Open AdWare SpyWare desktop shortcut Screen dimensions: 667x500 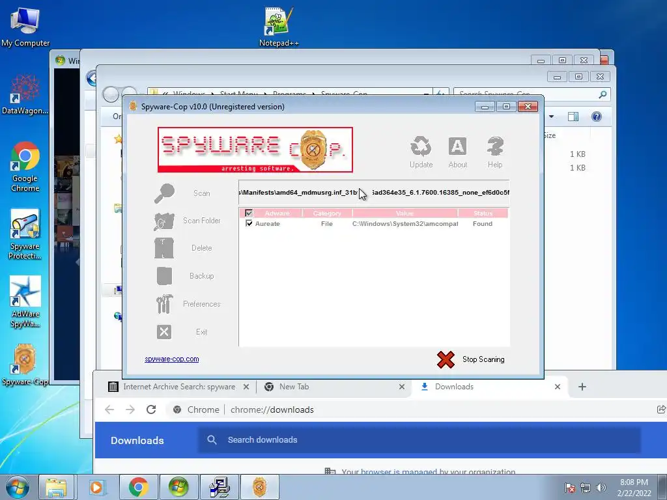pos(25,302)
